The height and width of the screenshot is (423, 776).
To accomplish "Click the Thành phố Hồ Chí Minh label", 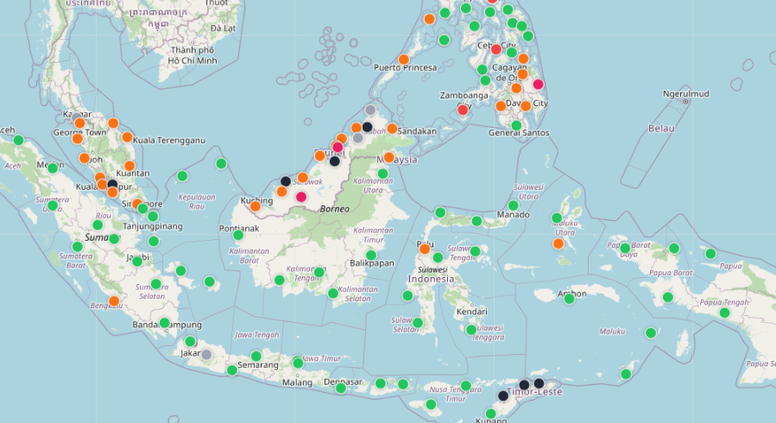I will click(192, 55).
